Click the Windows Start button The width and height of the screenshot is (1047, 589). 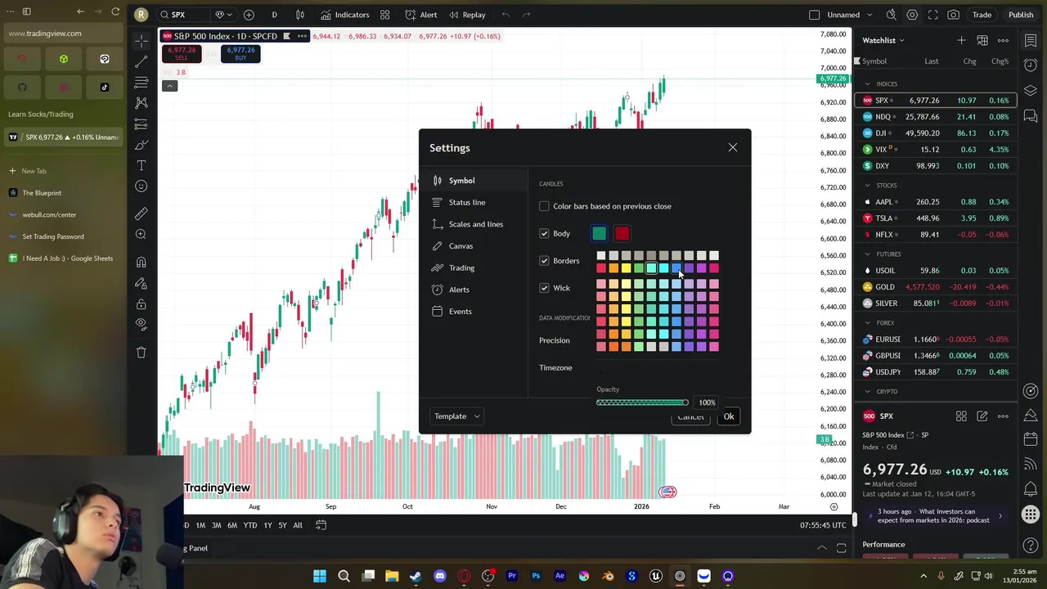pyautogui.click(x=320, y=576)
